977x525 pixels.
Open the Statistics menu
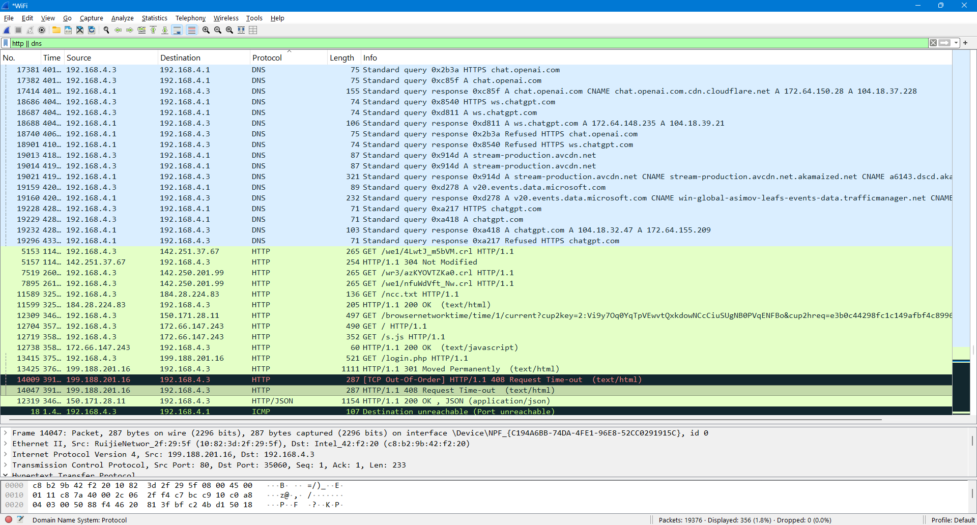point(154,18)
